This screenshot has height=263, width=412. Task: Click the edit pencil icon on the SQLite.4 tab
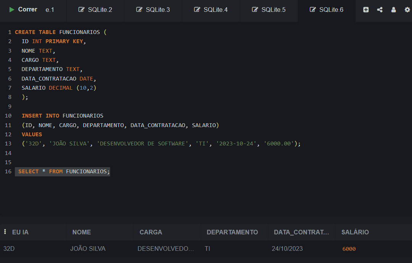pyautogui.click(x=197, y=10)
